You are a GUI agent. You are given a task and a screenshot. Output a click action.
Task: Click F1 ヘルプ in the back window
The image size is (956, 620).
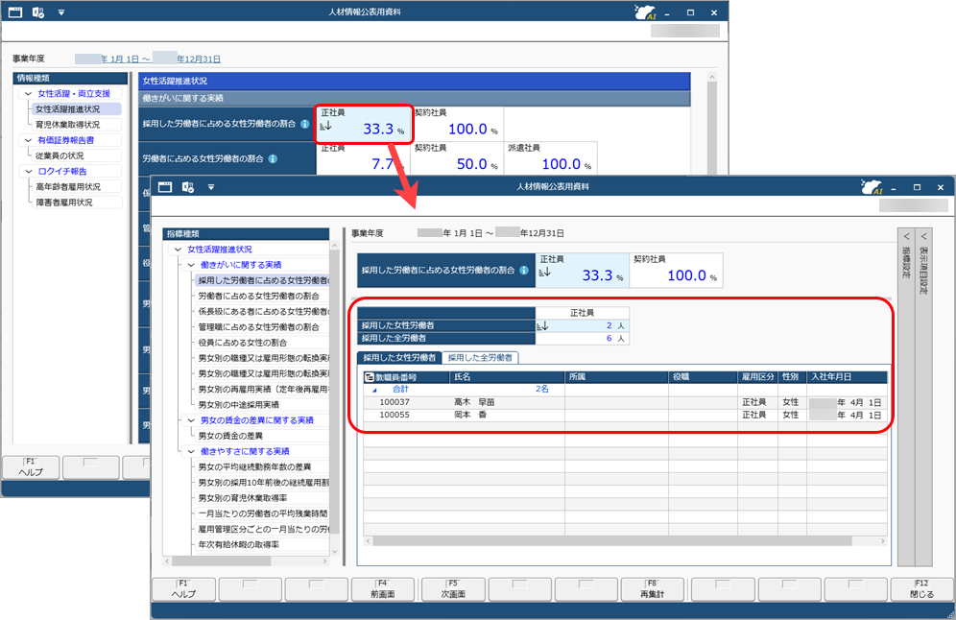(31, 467)
